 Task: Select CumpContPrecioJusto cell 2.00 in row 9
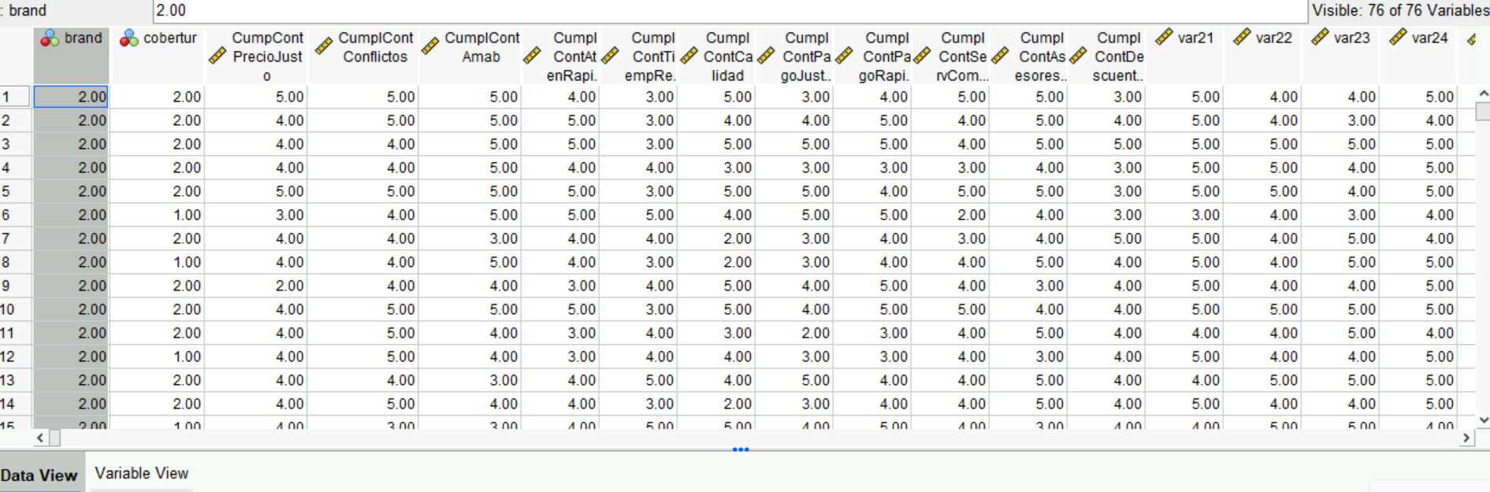tap(256, 286)
